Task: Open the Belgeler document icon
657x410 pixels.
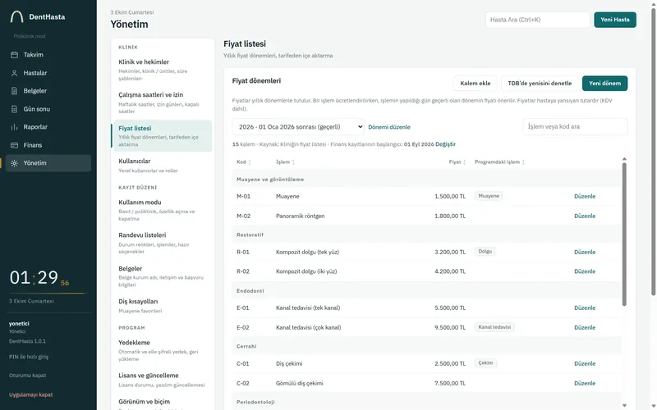Action: (14, 91)
